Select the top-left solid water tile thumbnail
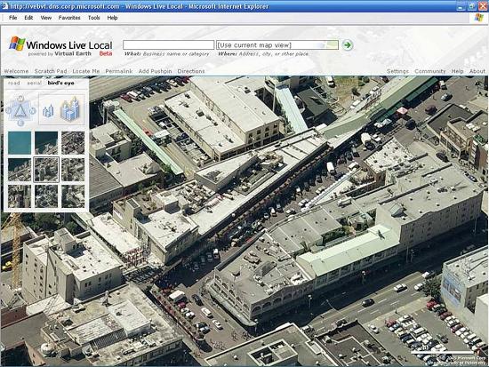Viewport: 489px width, 367px height. (x=20, y=143)
